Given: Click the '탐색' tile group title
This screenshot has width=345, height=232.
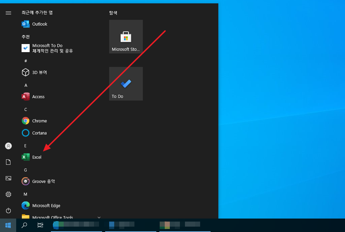Looking at the screenshot, I should (x=113, y=13).
